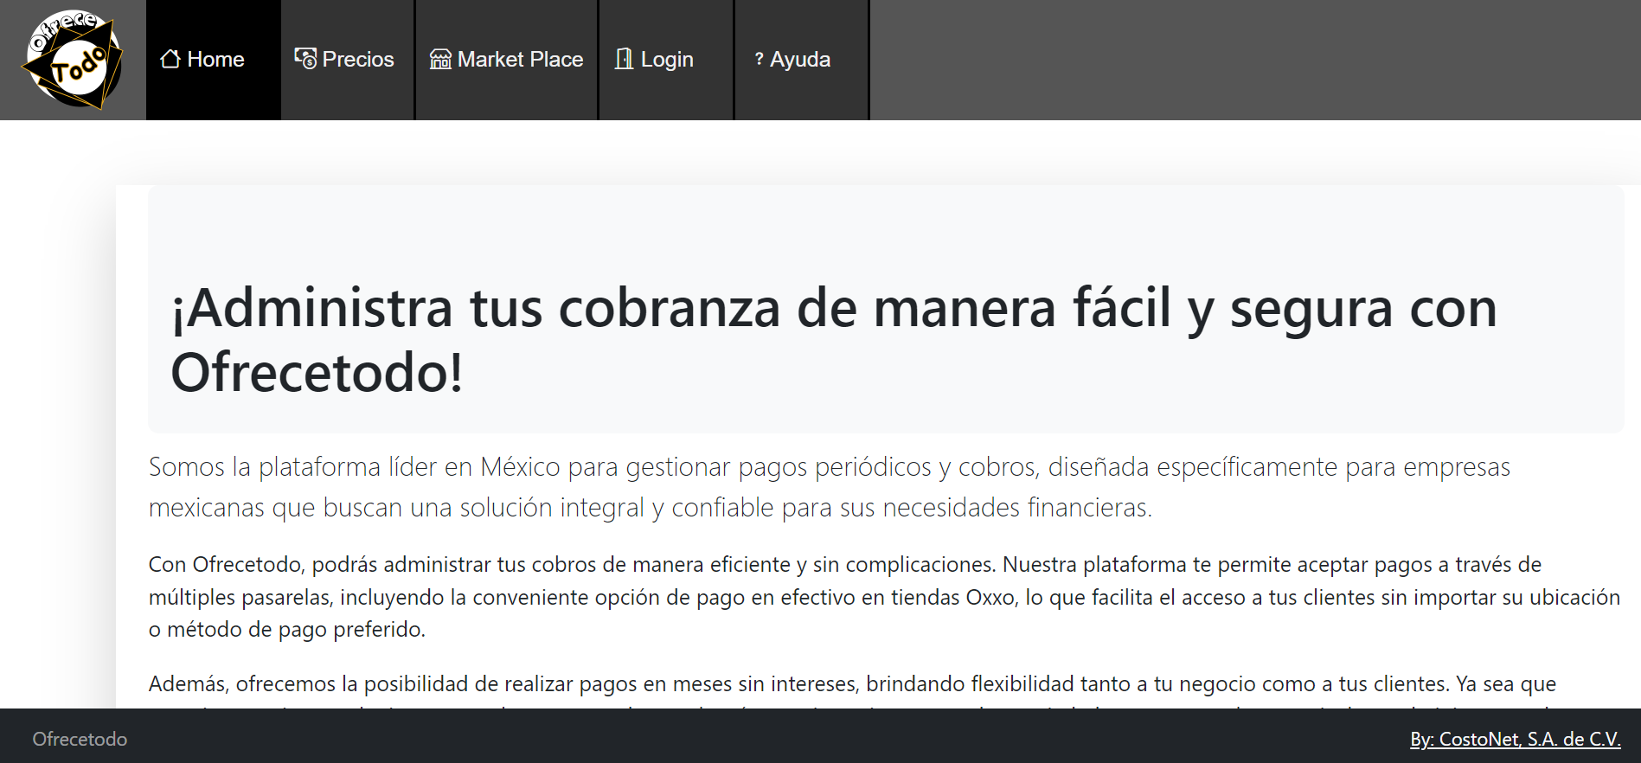
Task: Click the Ofrecetodo logo in the navbar
Action: [74, 60]
